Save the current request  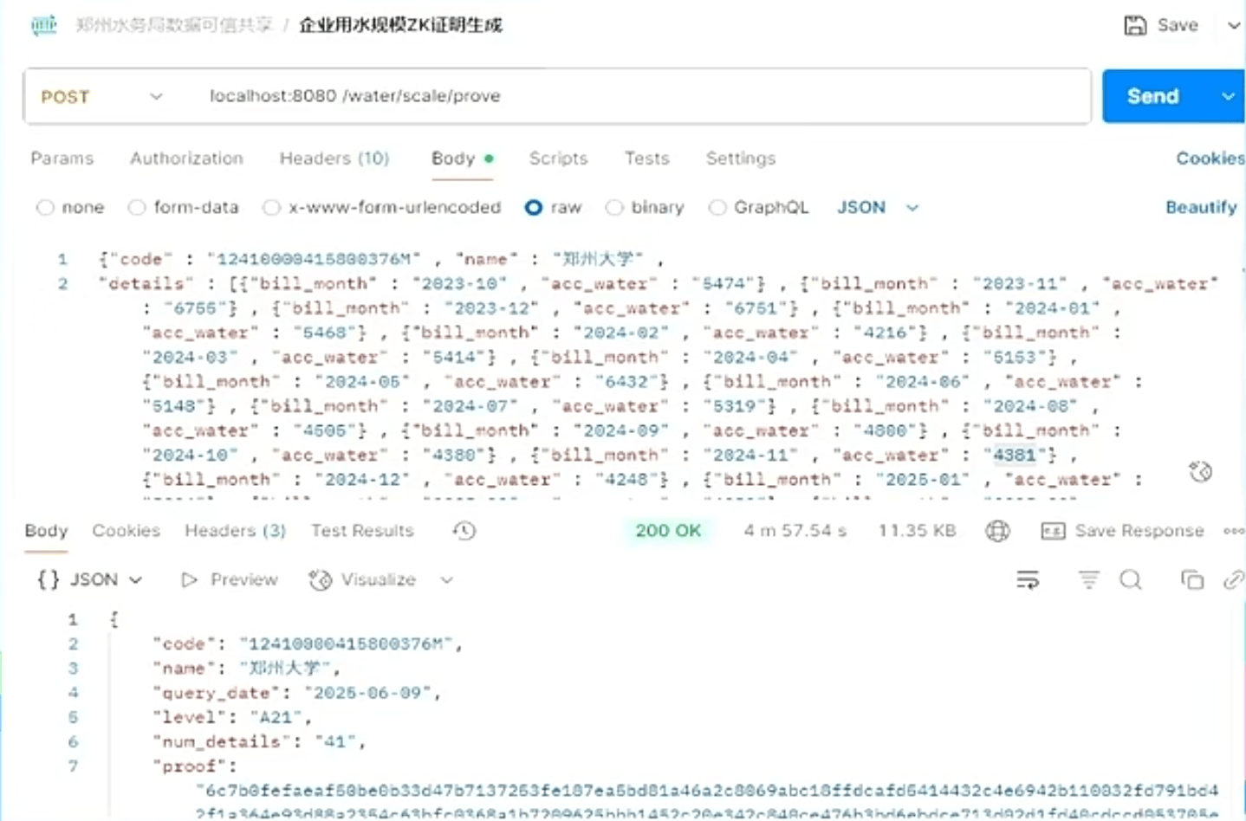coord(1161,26)
